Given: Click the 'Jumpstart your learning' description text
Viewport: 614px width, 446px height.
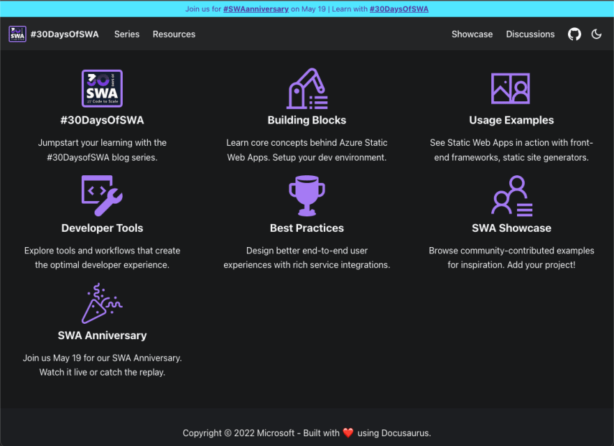Looking at the screenshot, I should (102, 150).
